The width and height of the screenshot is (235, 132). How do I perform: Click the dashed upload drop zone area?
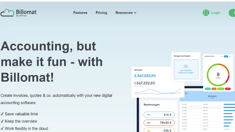(186, 69)
